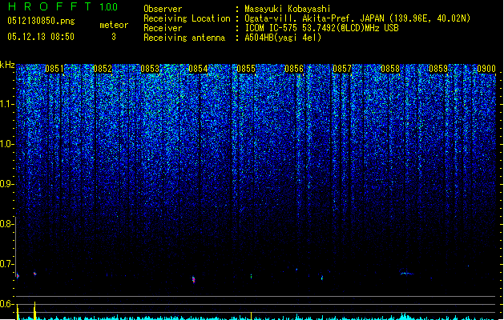Viewport: 504px width, 320px height.
Task: Click the tallest yellow peak in signal graph
Action: (34, 310)
